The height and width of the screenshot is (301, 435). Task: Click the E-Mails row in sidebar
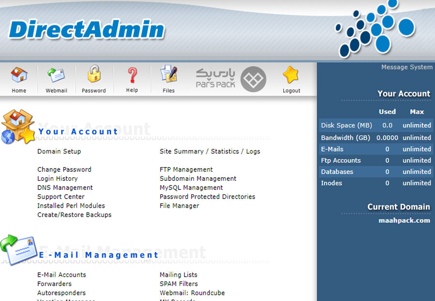click(x=376, y=149)
